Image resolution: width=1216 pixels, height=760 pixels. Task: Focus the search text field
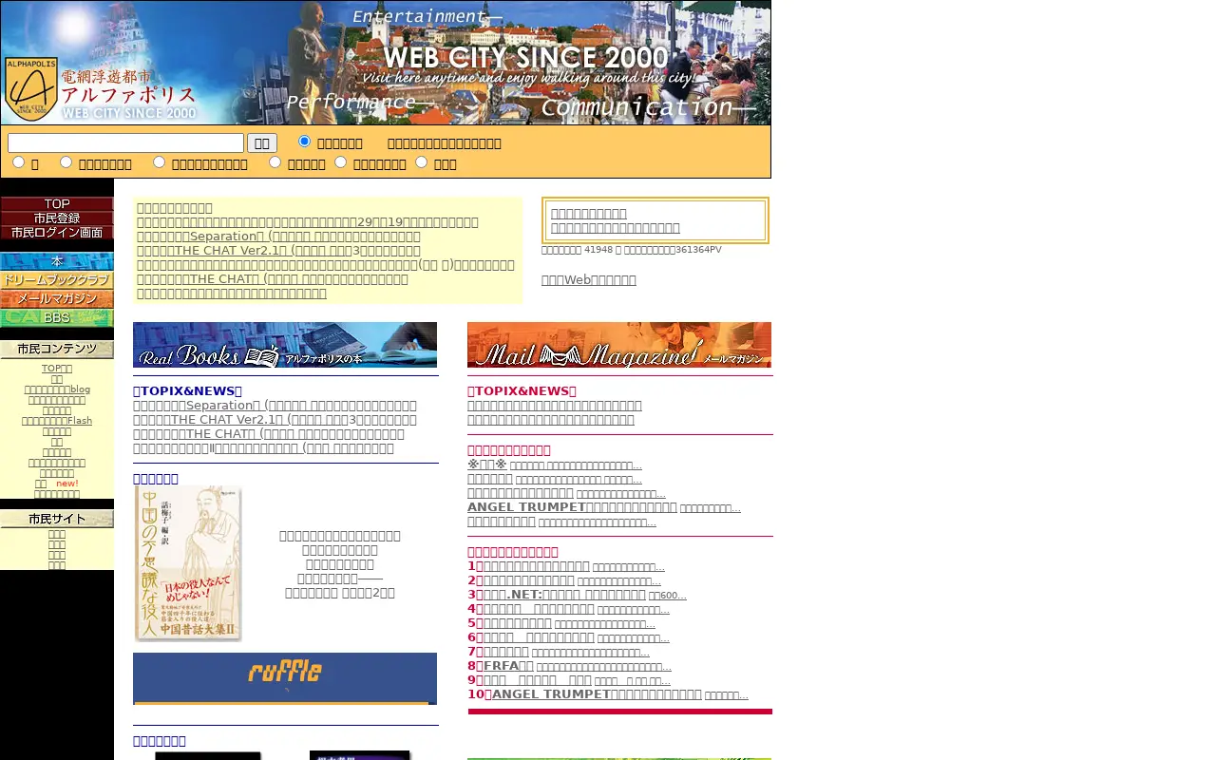pyautogui.click(x=126, y=142)
